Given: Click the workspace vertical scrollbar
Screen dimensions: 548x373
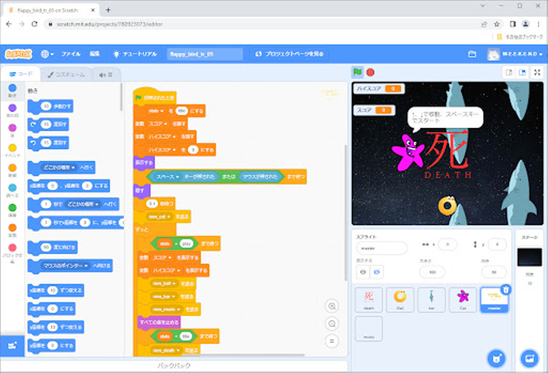Looking at the screenshot, I should 346,213.
